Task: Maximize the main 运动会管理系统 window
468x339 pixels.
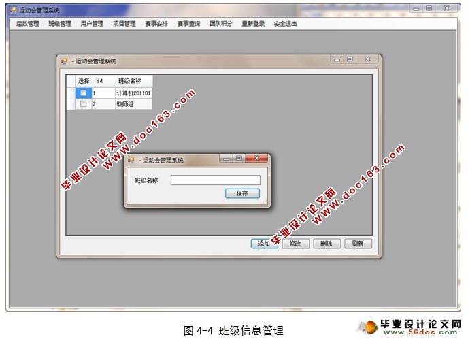Action: point(429,8)
